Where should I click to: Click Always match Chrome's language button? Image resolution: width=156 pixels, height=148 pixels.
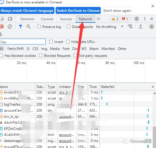[x=27, y=10]
